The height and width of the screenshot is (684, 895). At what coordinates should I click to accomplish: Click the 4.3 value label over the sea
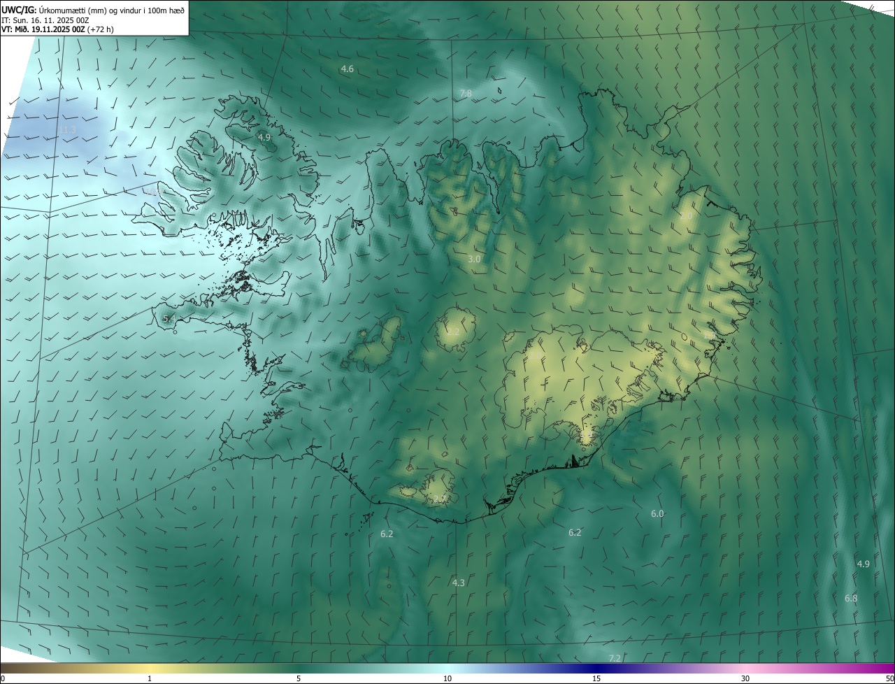tap(458, 583)
